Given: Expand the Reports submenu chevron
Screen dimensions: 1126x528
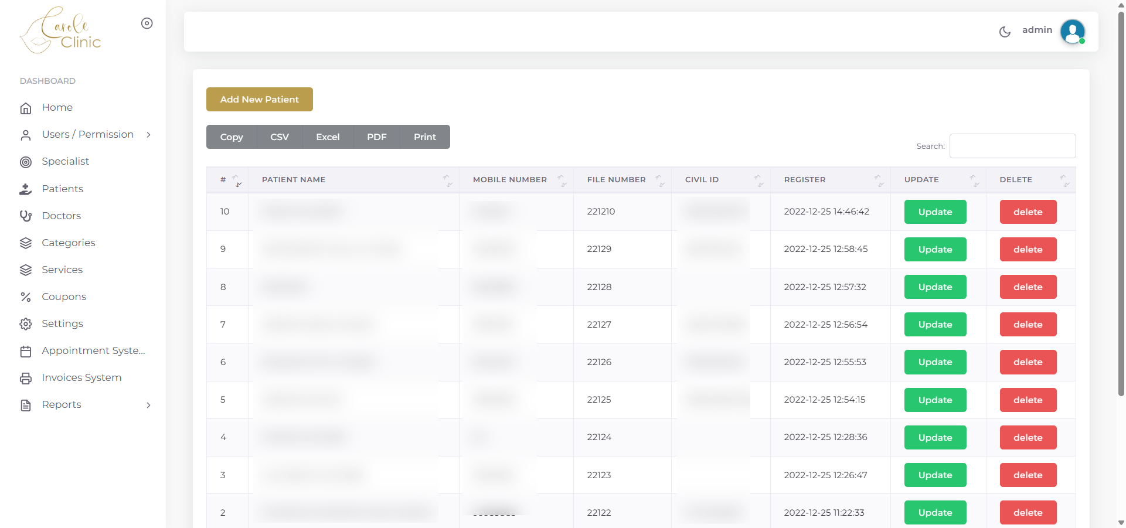Looking at the screenshot, I should point(149,405).
